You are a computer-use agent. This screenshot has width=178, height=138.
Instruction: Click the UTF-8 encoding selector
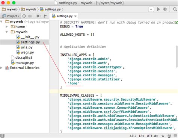point(152,136)
